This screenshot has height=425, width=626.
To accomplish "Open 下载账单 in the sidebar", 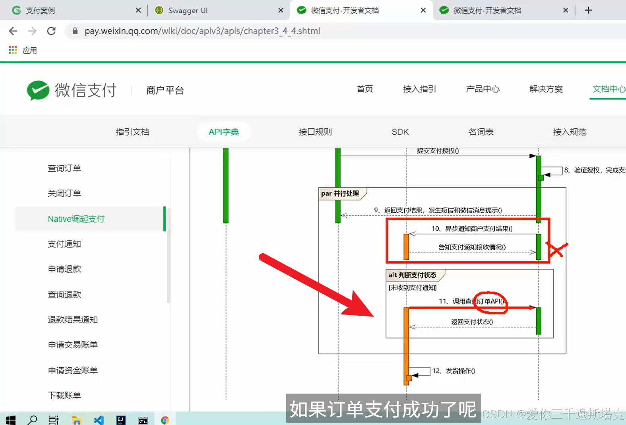I will tap(64, 395).
